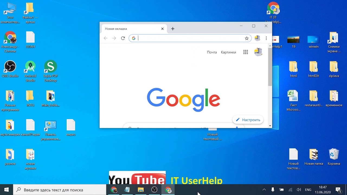The height and width of the screenshot is (195, 347).
Task: Select the html folder
Action: pos(293,69)
